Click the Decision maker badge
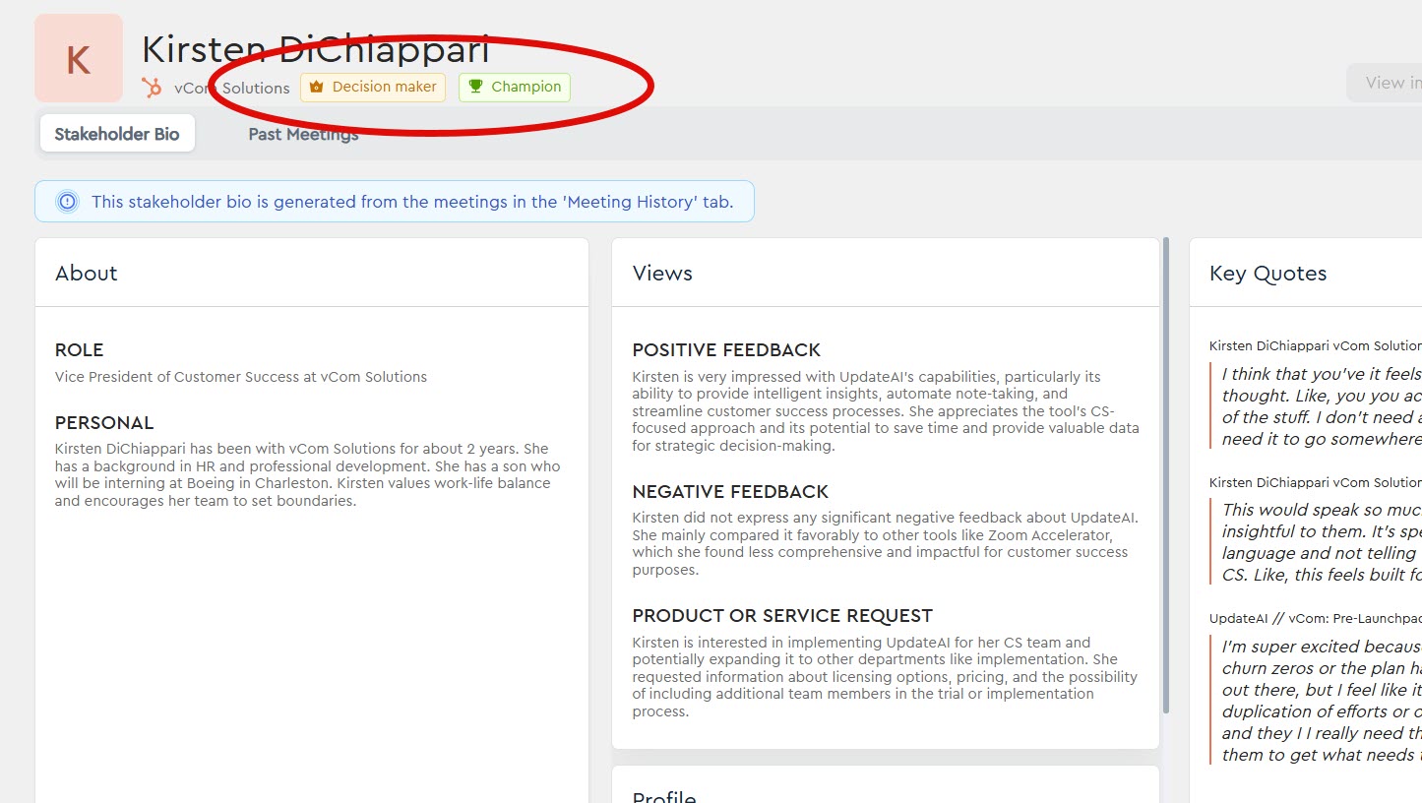The width and height of the screenshot is (1422, 803). pyautogui.click(x=373, y=87)
